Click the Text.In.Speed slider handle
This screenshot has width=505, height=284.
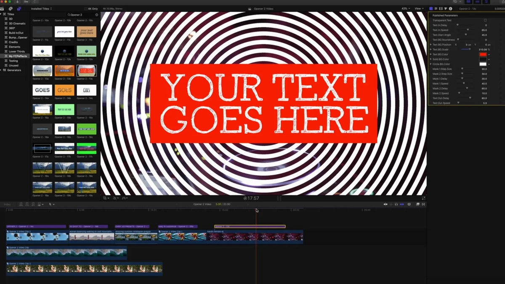[x=468, y=30]
